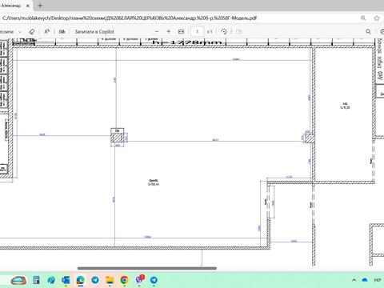Rotate the PDF page
Image resolution: width=384 pixels, height=288 pixels.
224,31
